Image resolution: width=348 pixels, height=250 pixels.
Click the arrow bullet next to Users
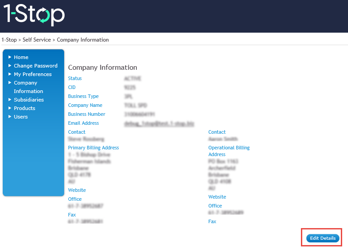[x=10, y=117]
